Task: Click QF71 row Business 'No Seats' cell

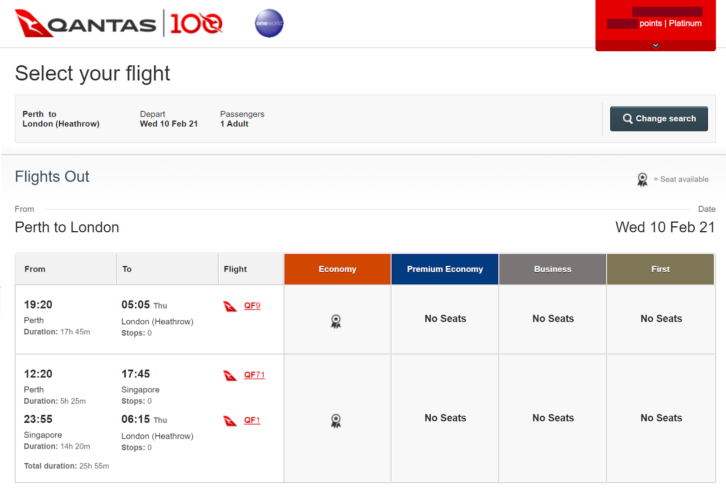Action: coord(553,418)
